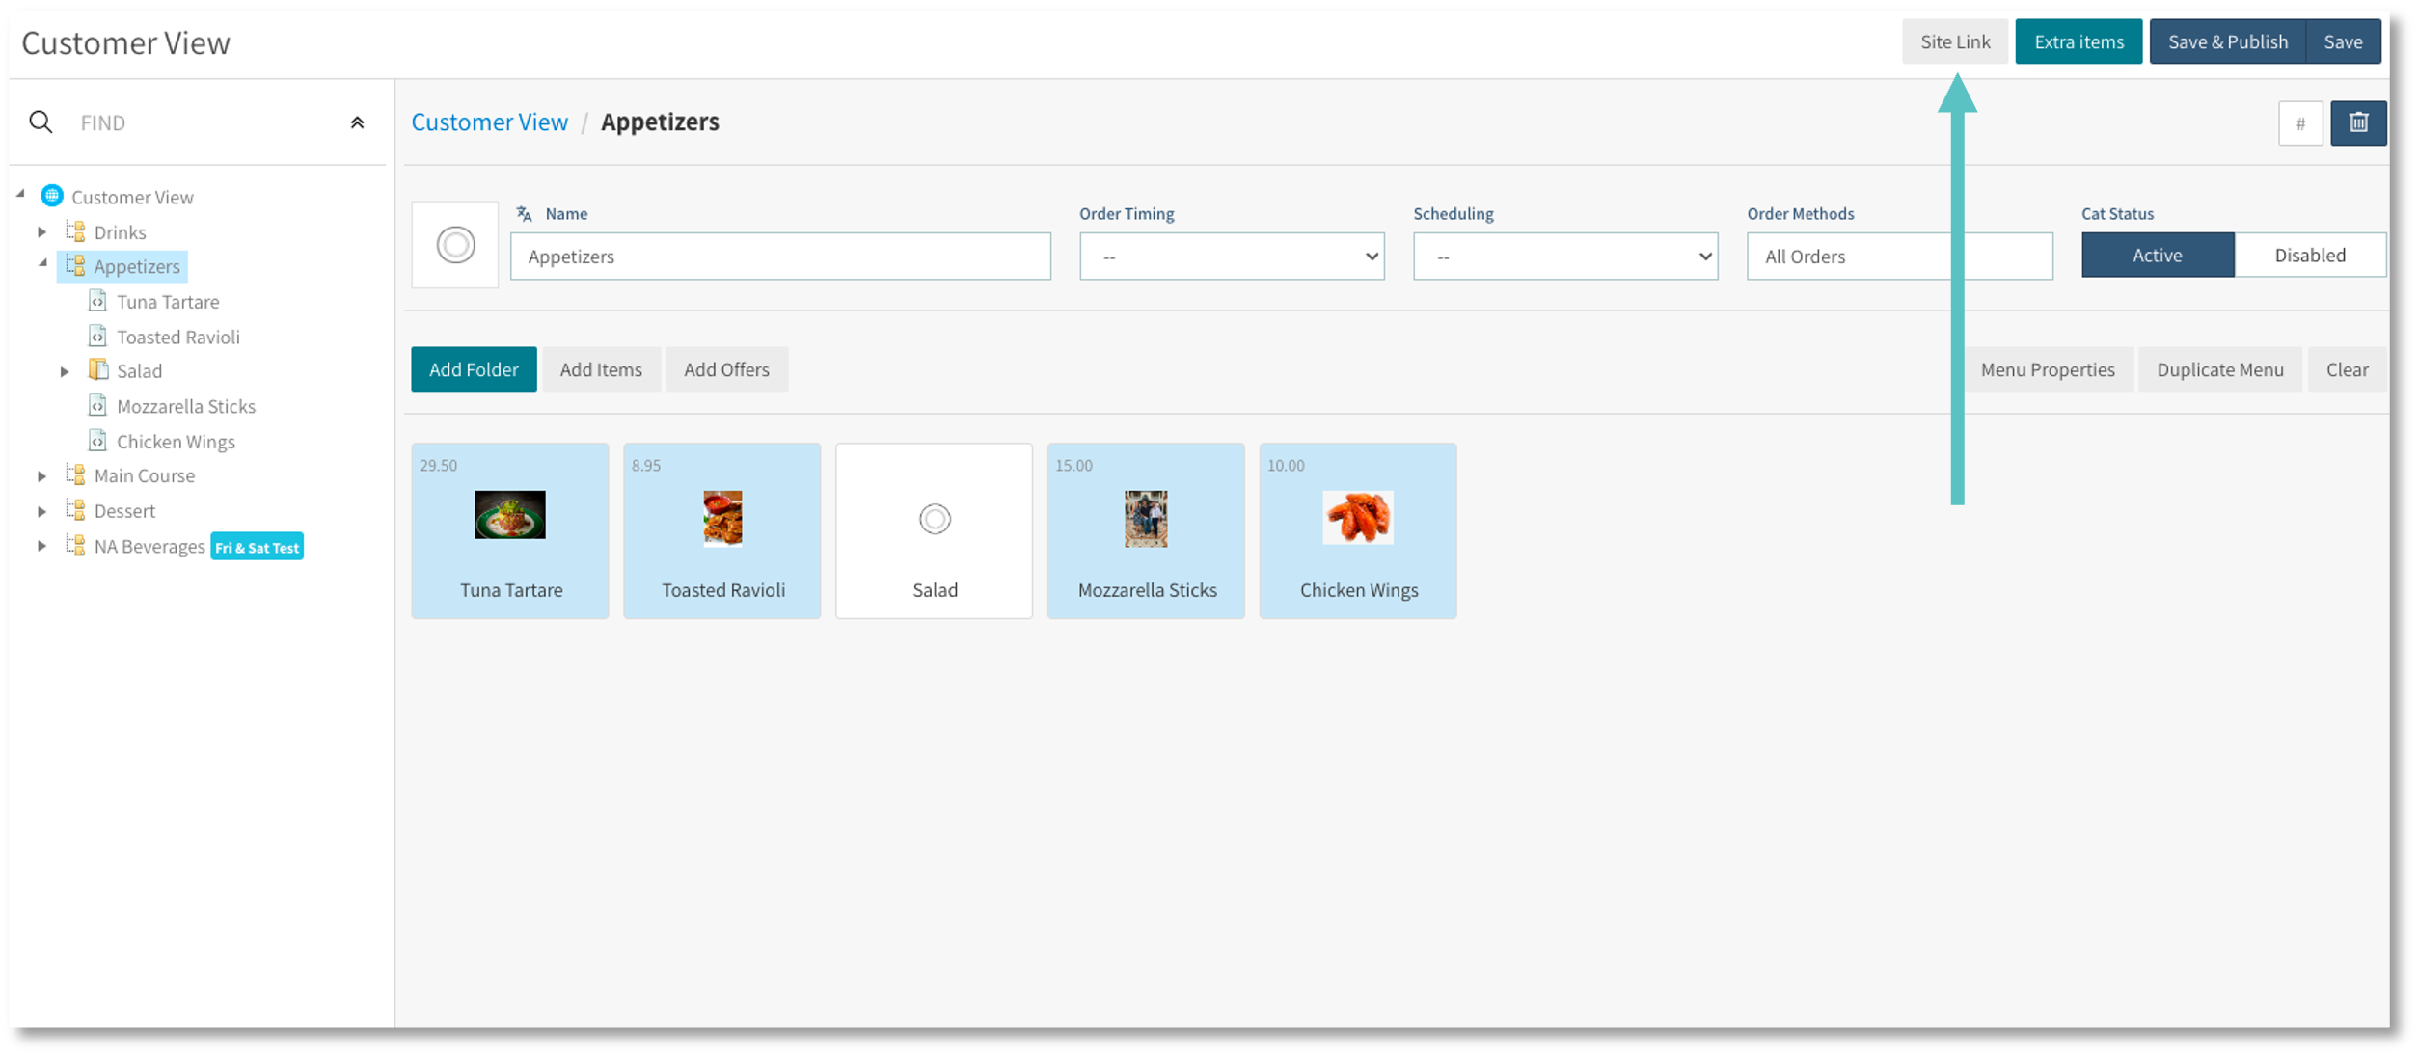This screenshot has width=2418, height=1056.
Task: Click the Add Folder button
Action: (x=474, y=369)
